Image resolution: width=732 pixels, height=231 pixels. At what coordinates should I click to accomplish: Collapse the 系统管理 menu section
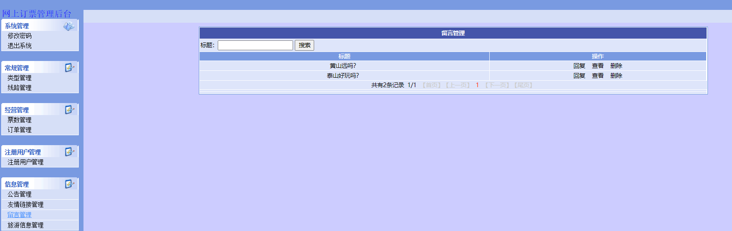click(17, 26)
